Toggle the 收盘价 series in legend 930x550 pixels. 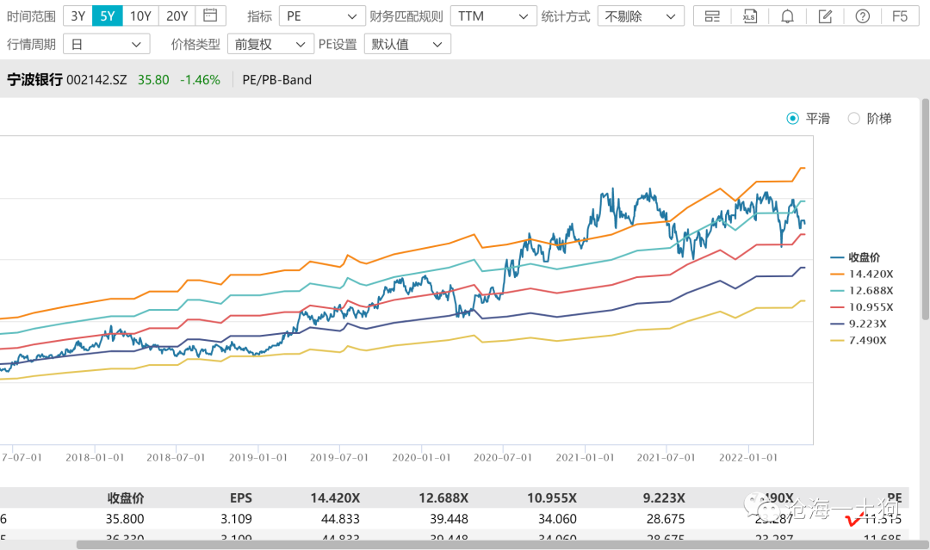pos(864,257)
